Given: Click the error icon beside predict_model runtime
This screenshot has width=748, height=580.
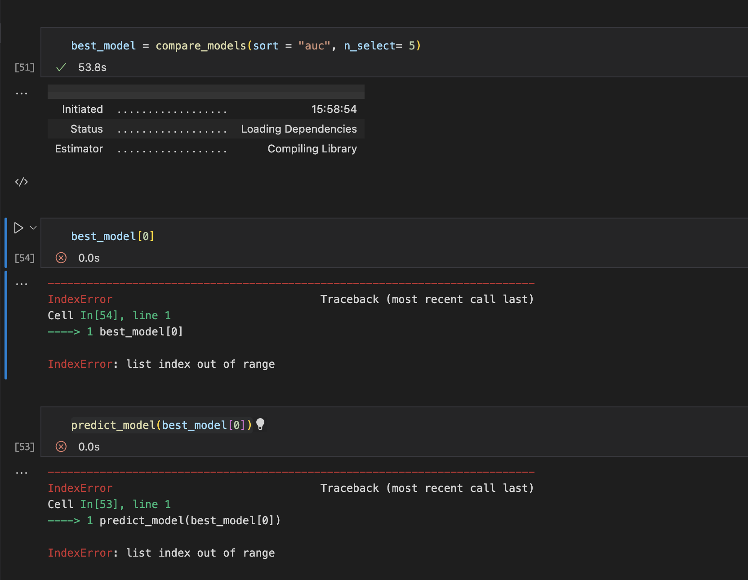Looking at the screenshot, I should click(61, 446).
